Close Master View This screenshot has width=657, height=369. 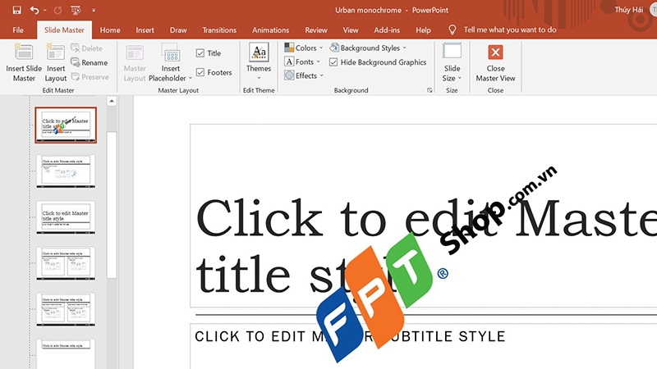pos(496,63)
